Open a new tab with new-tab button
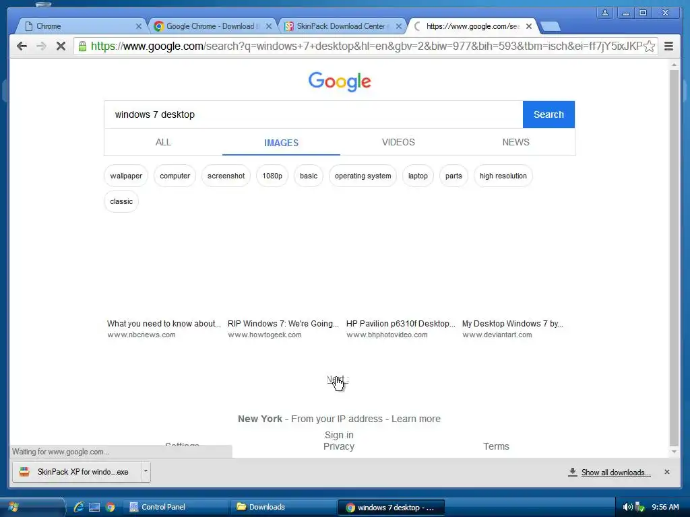Screen dimensions: 690x517 coord(550,27)
